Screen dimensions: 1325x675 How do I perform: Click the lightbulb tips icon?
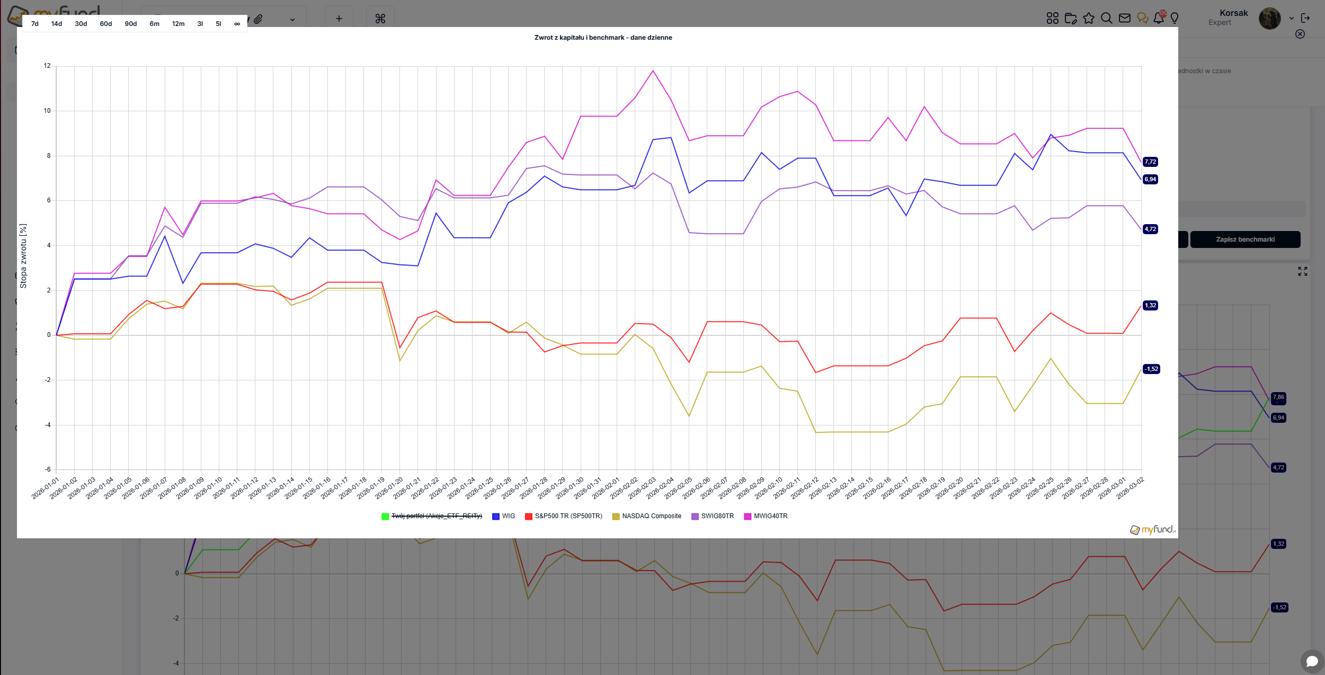[1175, 19]
